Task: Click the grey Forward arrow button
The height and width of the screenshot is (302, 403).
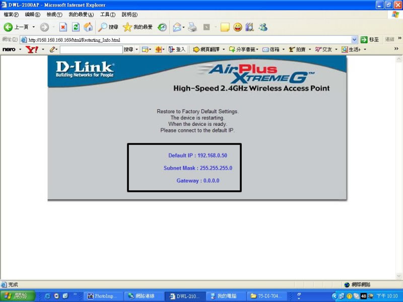Action: (44, 27)
